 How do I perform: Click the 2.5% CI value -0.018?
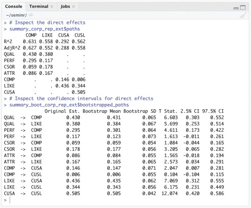[191, 156]
